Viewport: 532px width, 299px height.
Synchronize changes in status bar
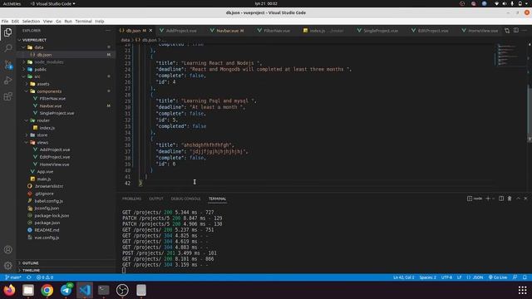point(29,277)
